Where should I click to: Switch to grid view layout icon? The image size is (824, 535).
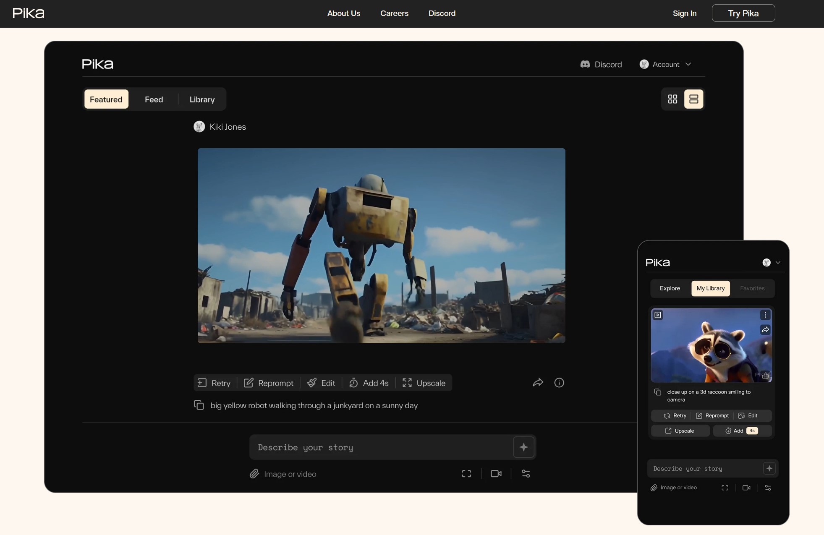tap(672, 99)
